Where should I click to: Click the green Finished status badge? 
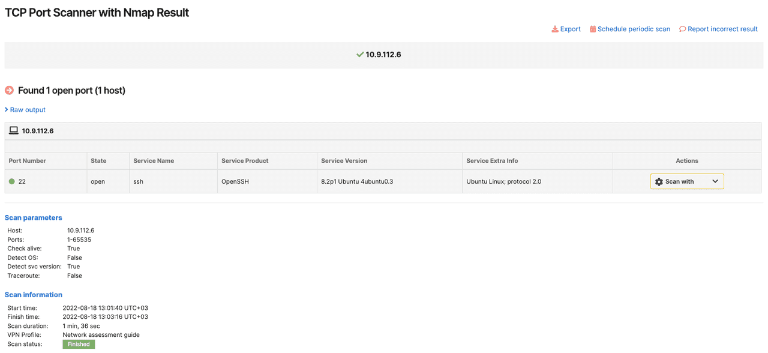79,344
